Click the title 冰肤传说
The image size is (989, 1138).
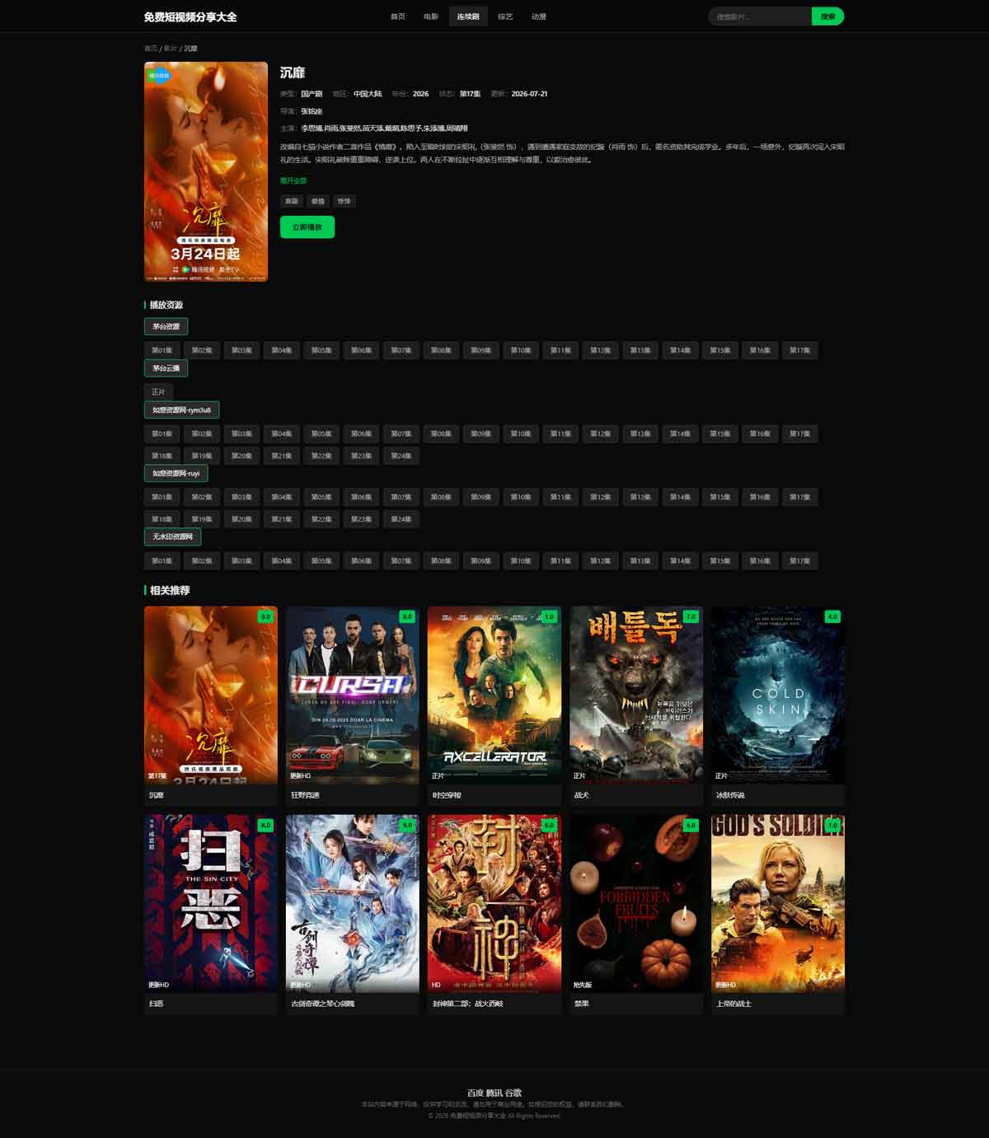tap(730, 795)
